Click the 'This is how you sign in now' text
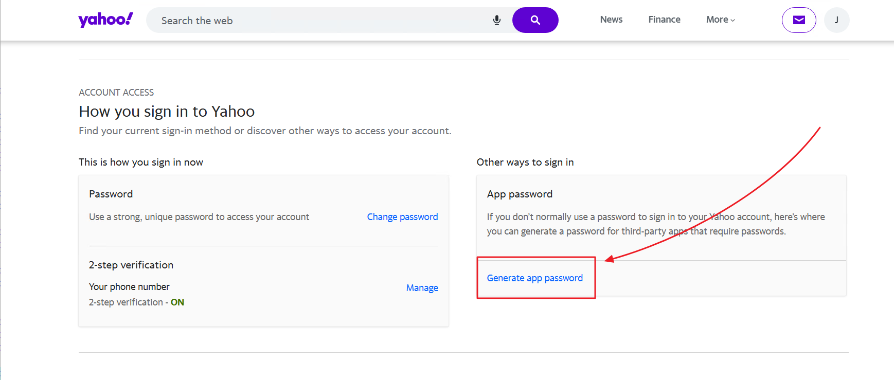The width and height of the screenshot is (894, 380). (x=141, y=162)
